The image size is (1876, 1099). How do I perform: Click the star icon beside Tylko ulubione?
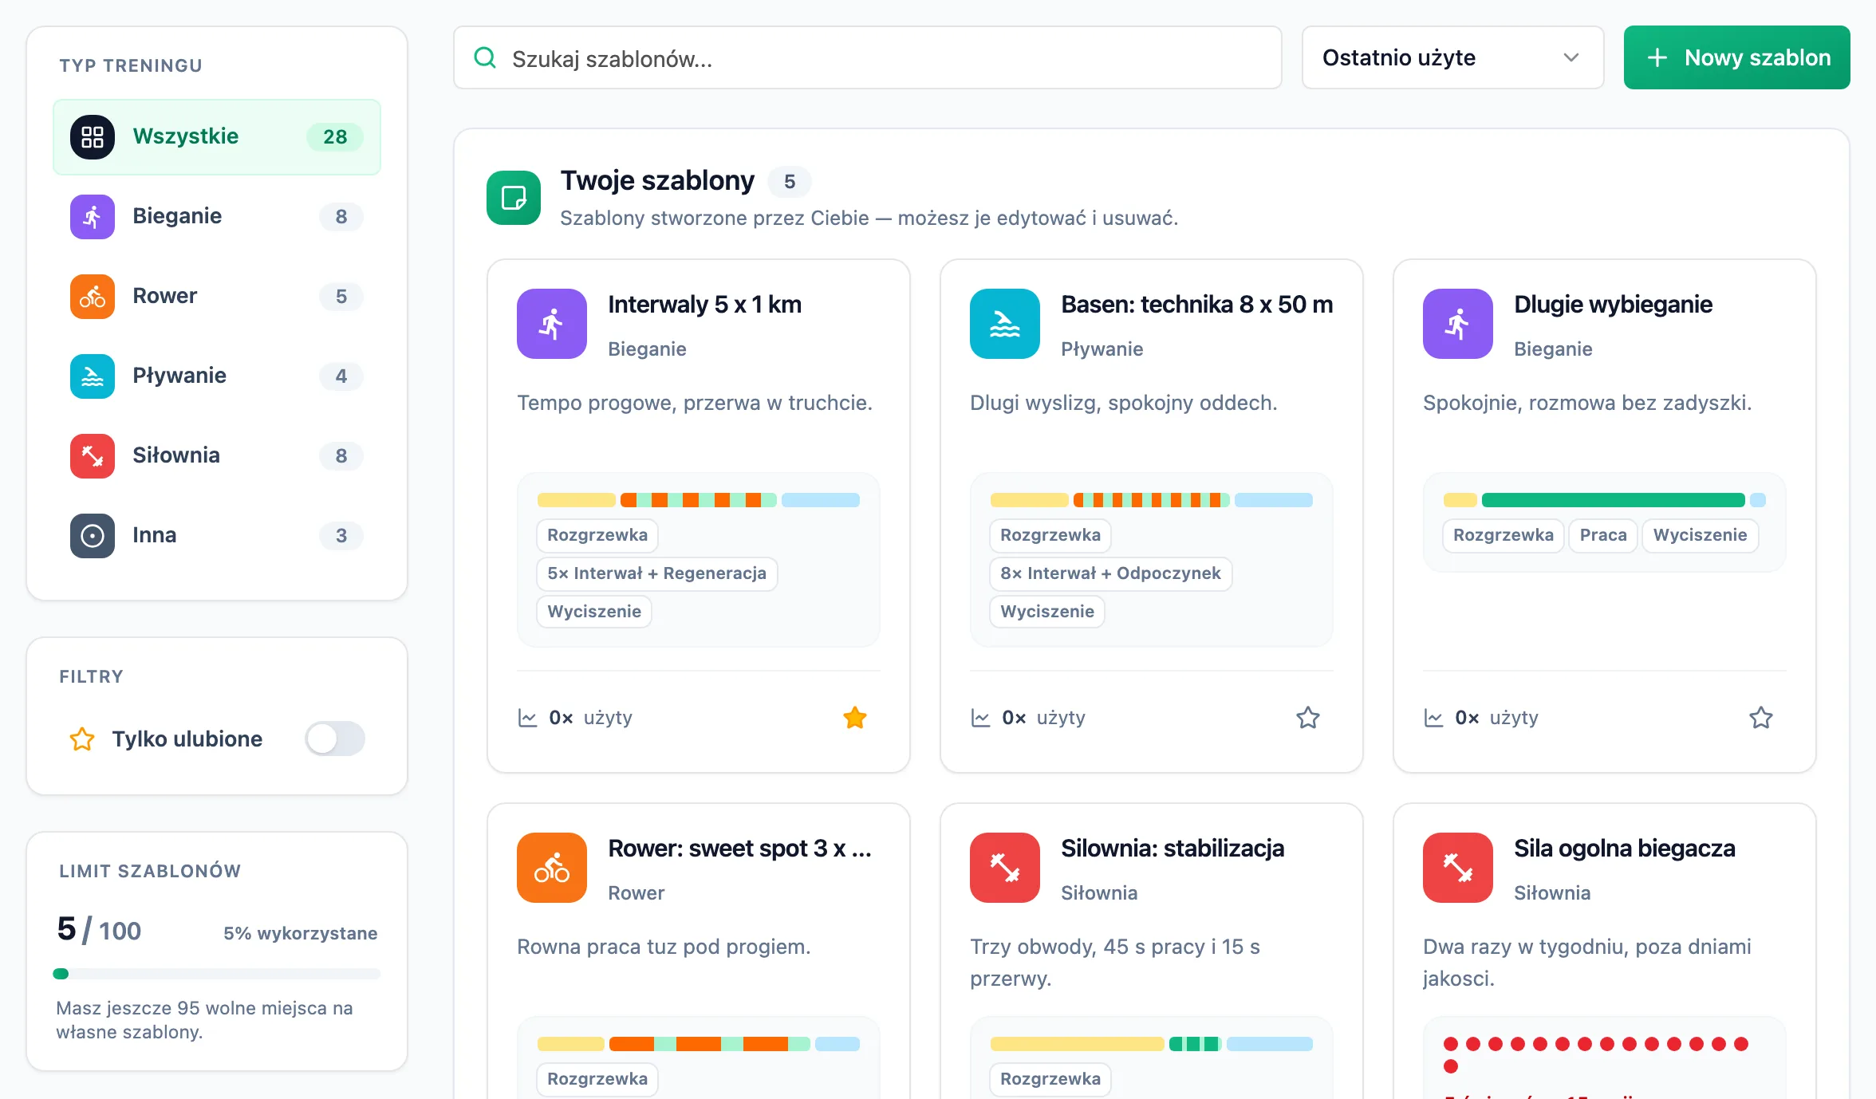[82, 739]
